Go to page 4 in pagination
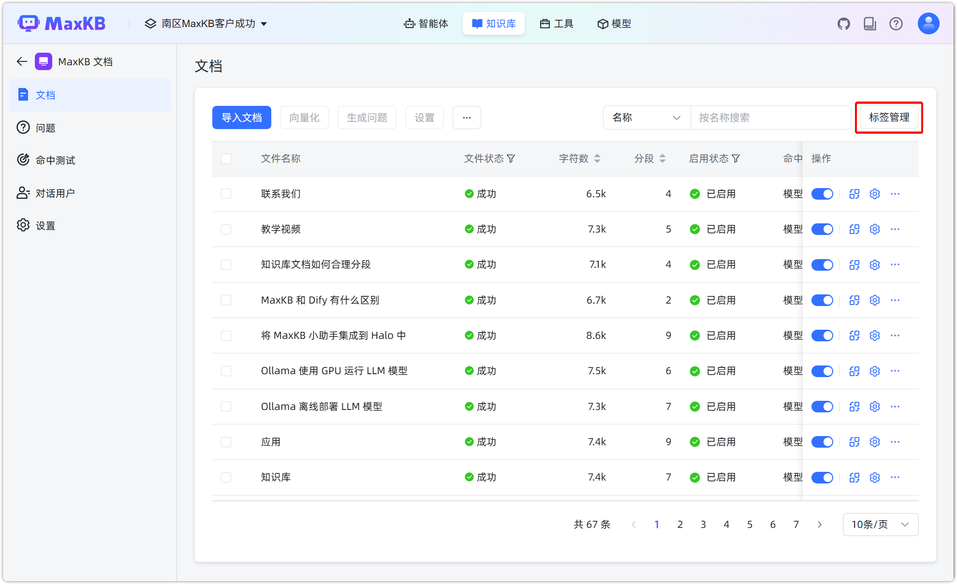 click(726, 524)
